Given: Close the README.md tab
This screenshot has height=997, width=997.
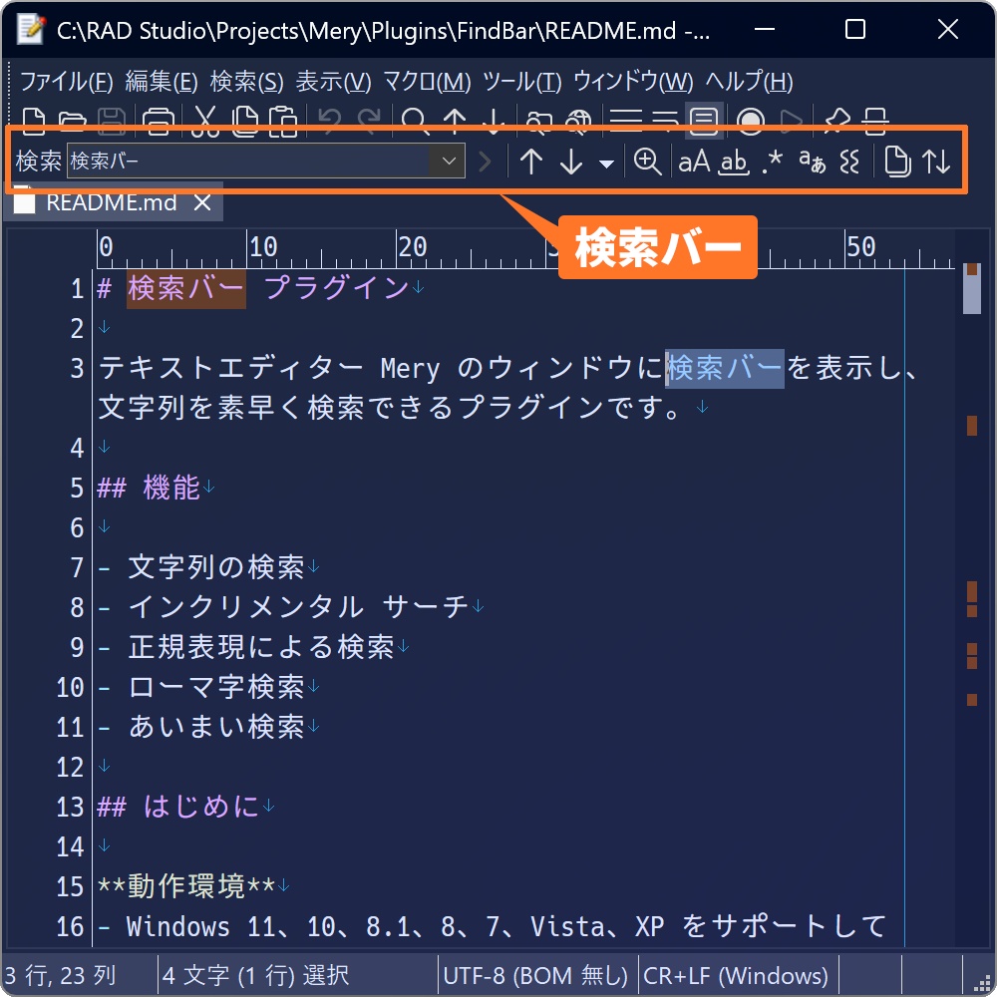Looking at the screenshot, I should 202,202.
